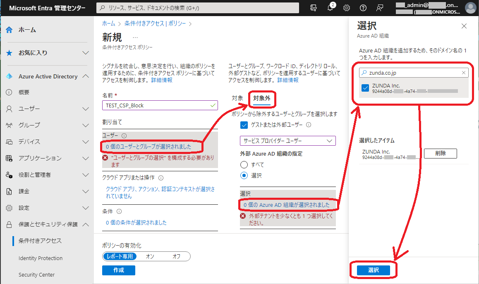This screenshot has width=479, height=284.
Task: Uncheck ゲストまたは外部ユーザー checkbox
Action: [244, 125]
